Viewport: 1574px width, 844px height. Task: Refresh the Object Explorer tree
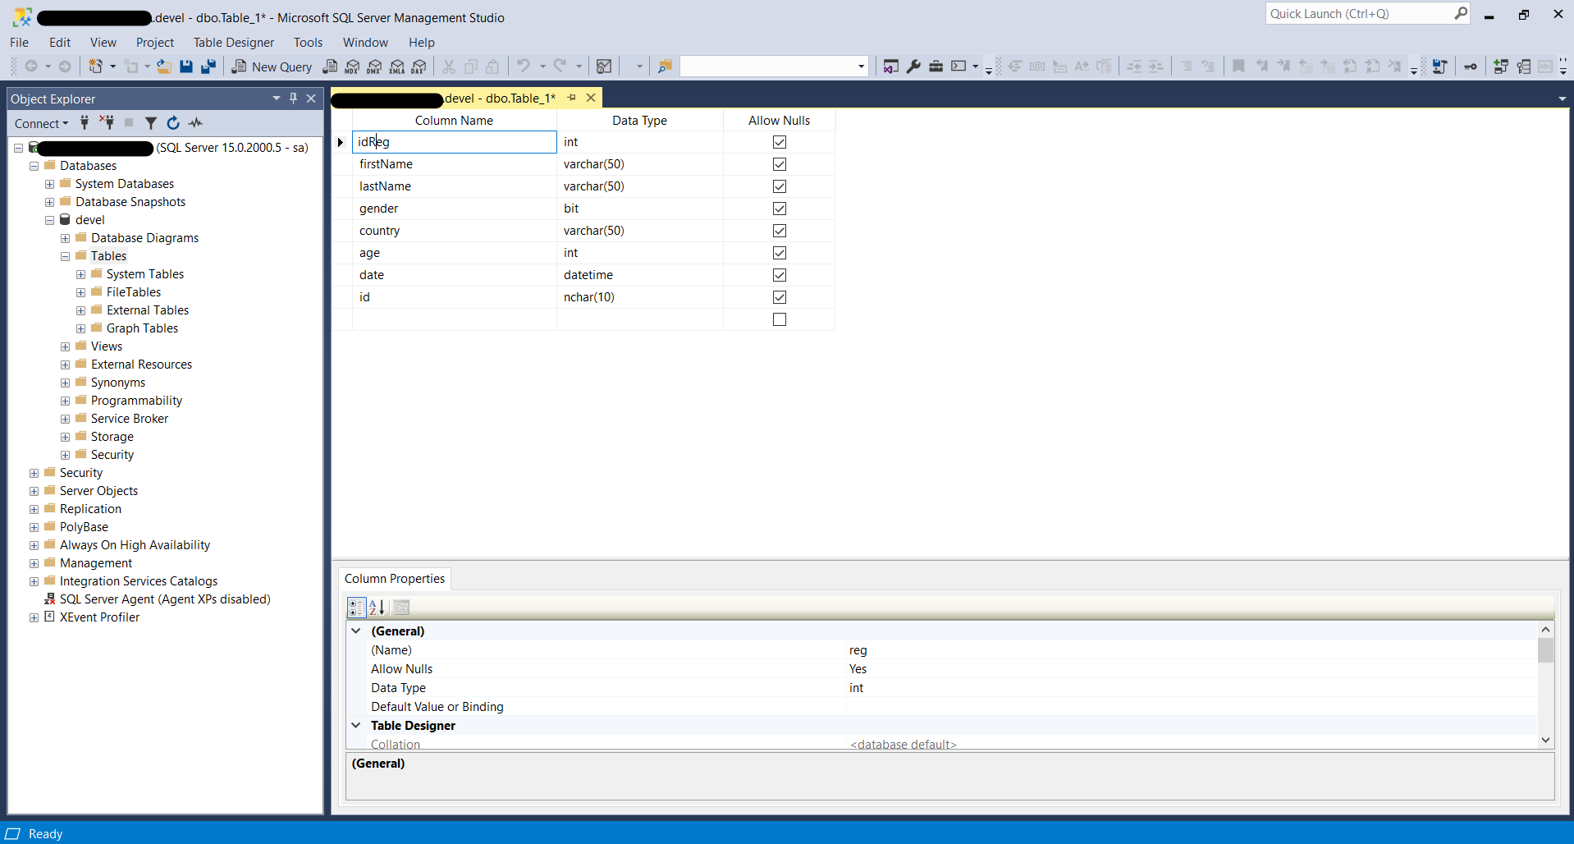[173, 123]
